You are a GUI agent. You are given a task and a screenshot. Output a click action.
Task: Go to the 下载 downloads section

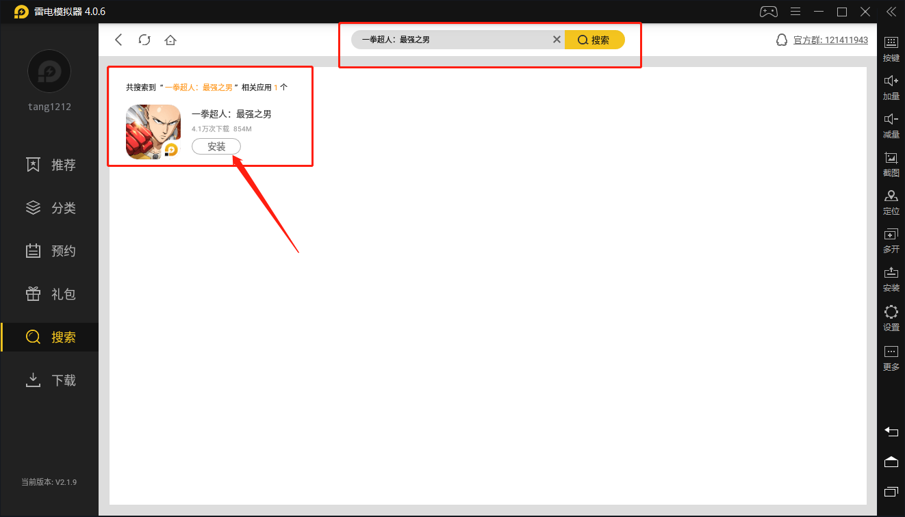(x=49, y=380)
